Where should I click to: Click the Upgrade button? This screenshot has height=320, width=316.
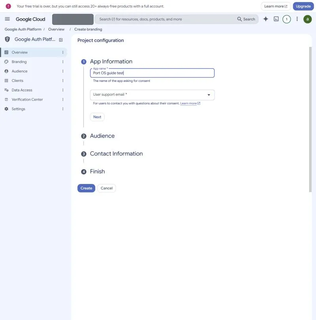[x=303, y=6]
